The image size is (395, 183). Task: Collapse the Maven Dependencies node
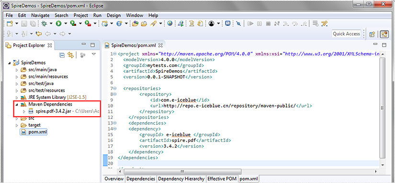17,104
